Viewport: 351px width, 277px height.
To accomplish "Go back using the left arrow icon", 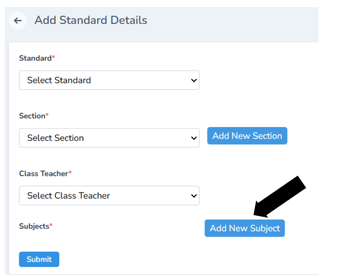I will coord(18,21).
